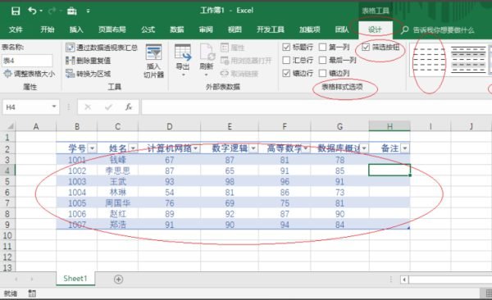Click the Name Box showing H4
The image size is (492, 300).
click(26, 107)
